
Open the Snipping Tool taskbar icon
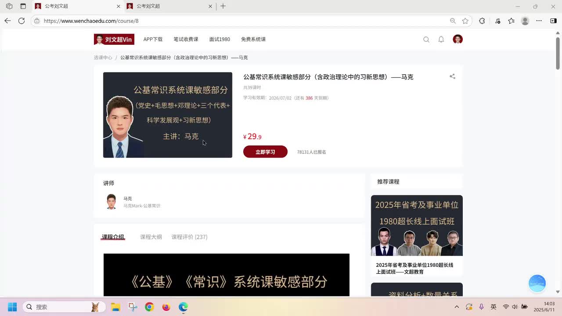[132, 307]
